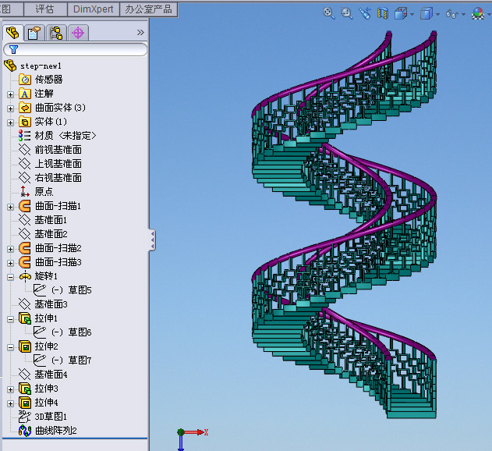Select the 上视基准面 plane
This screenshot has height=451, width=492.
[x=58, y=164]
